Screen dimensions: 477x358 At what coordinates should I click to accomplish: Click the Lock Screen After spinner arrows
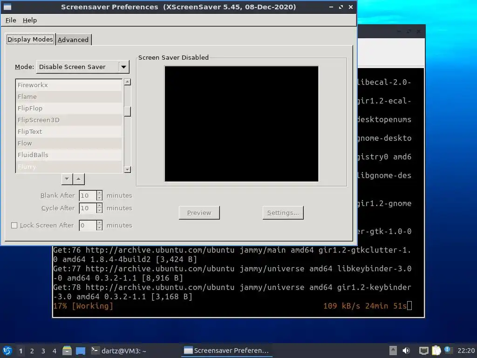click(99, 225)
